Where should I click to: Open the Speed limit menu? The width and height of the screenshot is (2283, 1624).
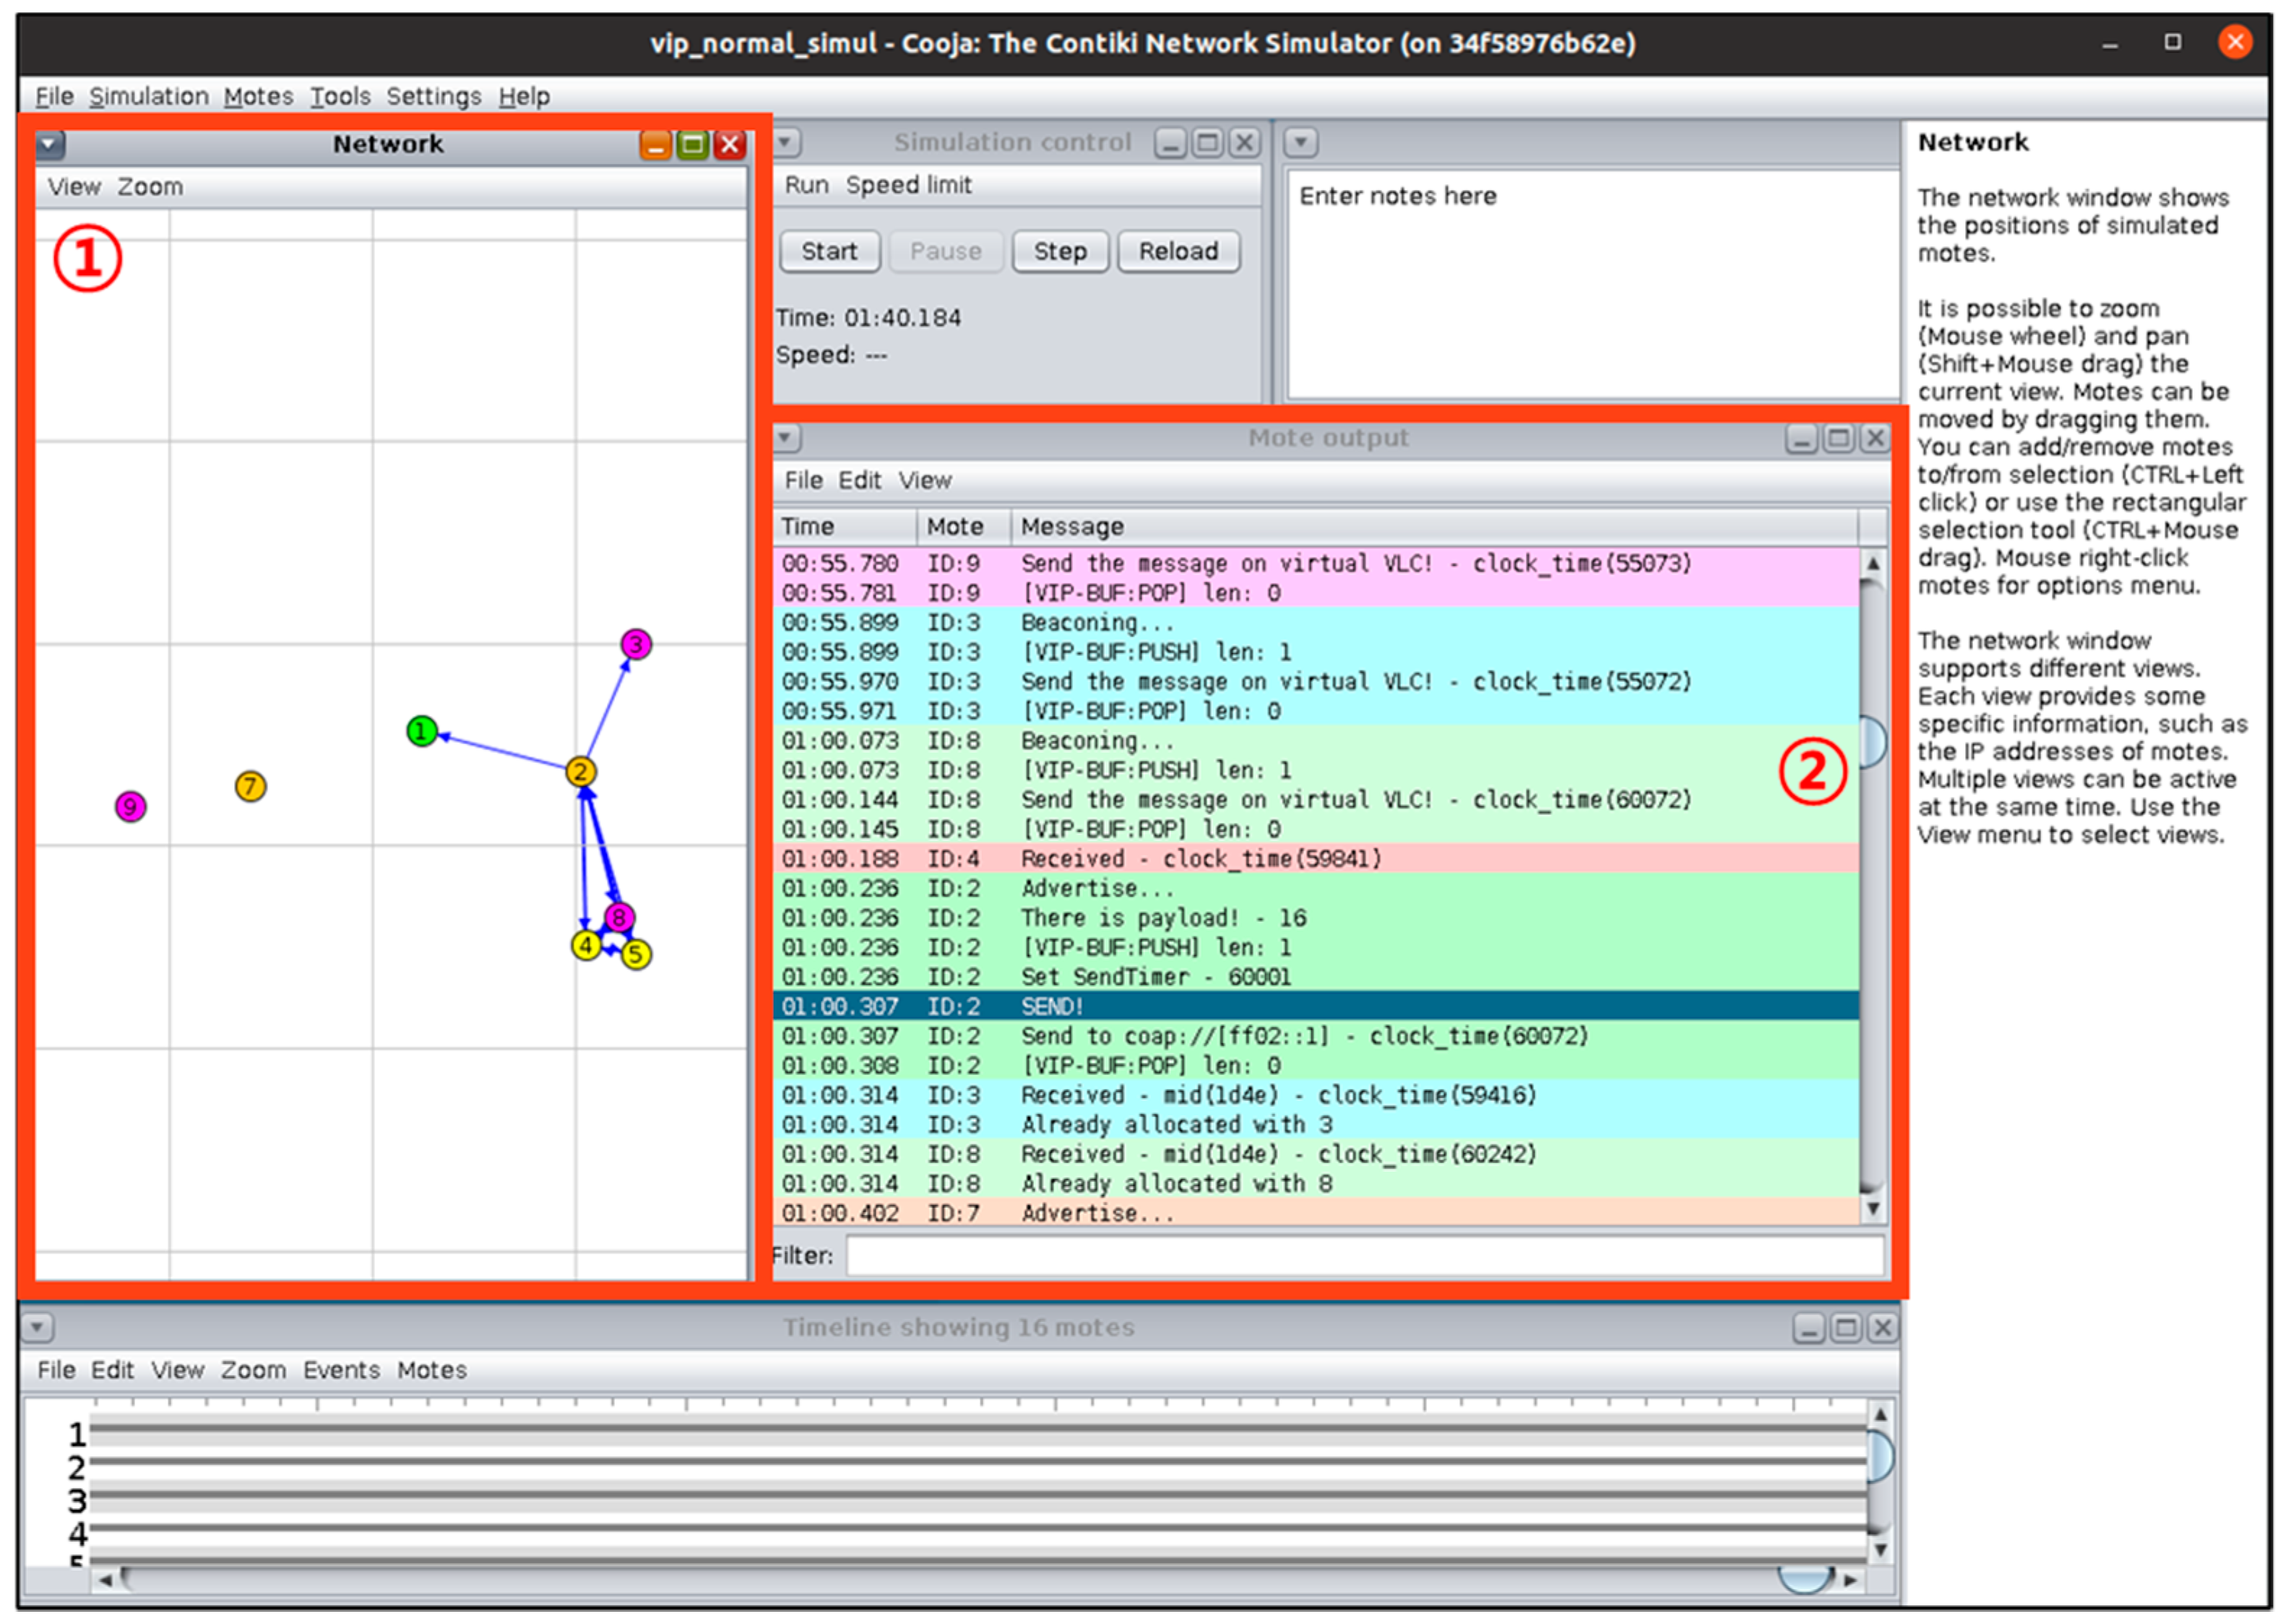908,185
